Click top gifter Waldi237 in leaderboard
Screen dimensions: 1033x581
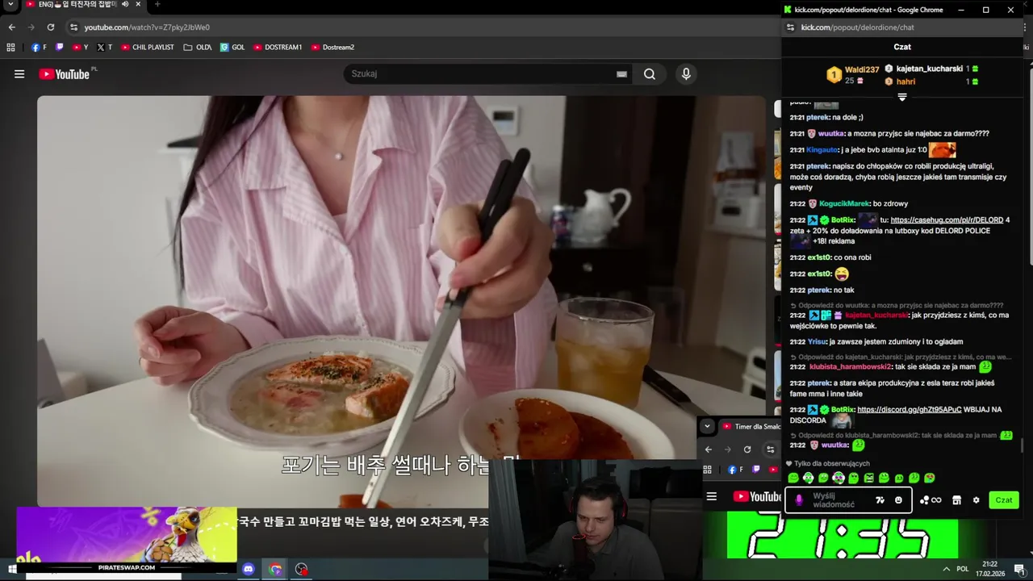(862, 70)
